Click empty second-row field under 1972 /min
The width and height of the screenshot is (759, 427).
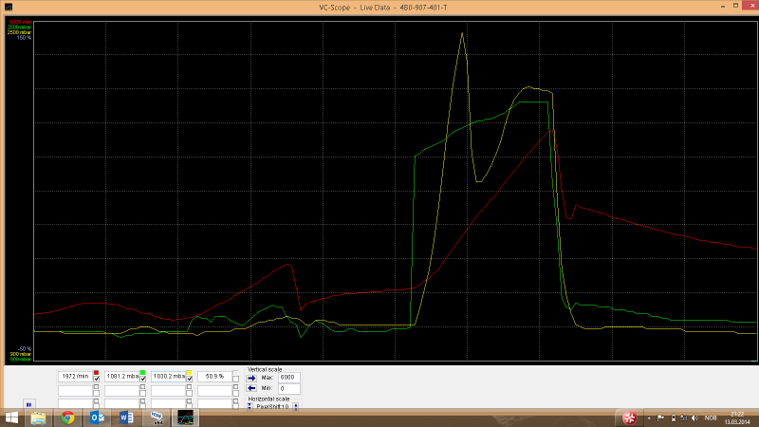click(x=75, y=390)
